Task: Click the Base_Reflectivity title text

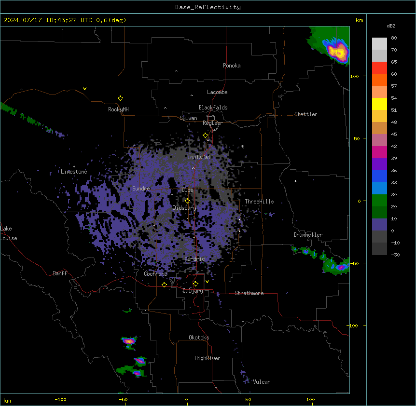Action: [208, 7]
